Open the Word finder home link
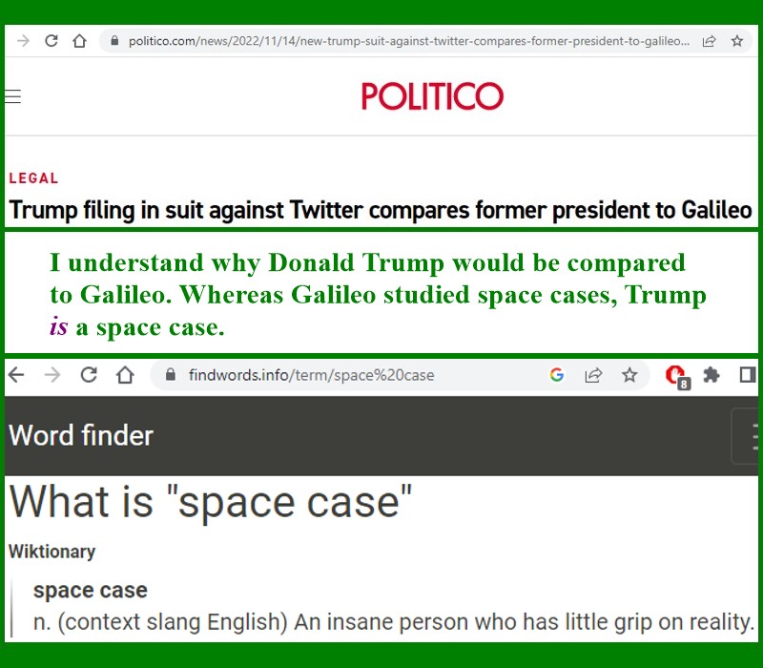Image resolution: width=763 pixels, height=668 pixels. click(x=81, y=436)
